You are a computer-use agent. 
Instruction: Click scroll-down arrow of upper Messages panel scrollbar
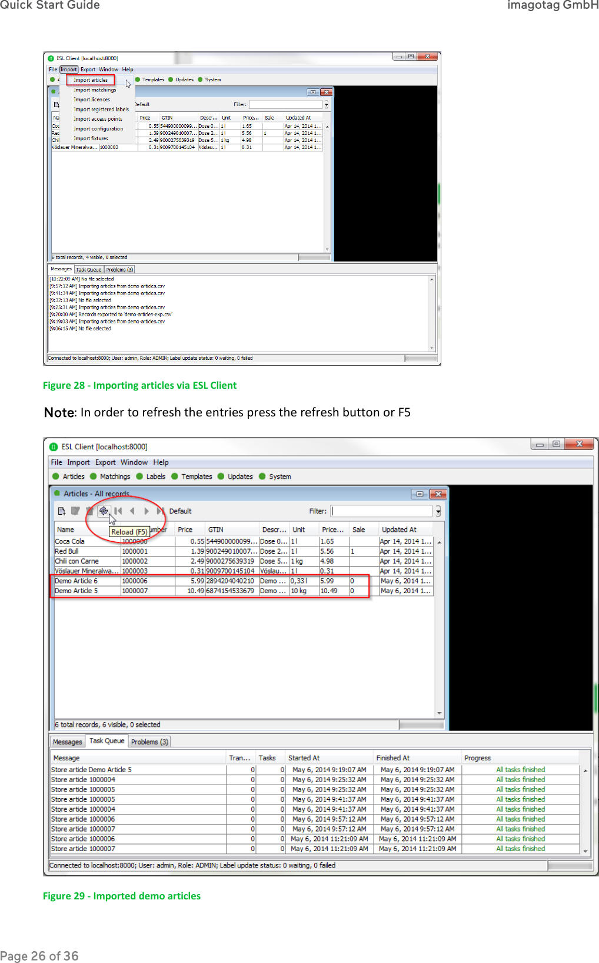tap(432, 349)
